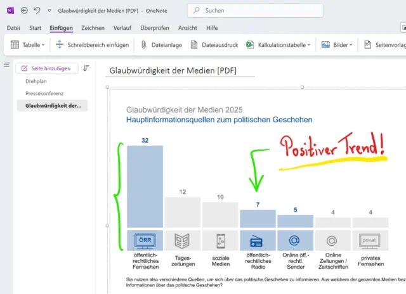Click the Schreibbereich einfügen icon
This screenshot has width=406, height=294.
60,44
